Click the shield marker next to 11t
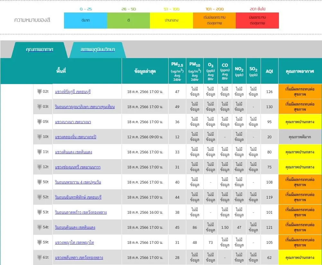This screenshot has height=265, width=322. click(x=40, y=152)
